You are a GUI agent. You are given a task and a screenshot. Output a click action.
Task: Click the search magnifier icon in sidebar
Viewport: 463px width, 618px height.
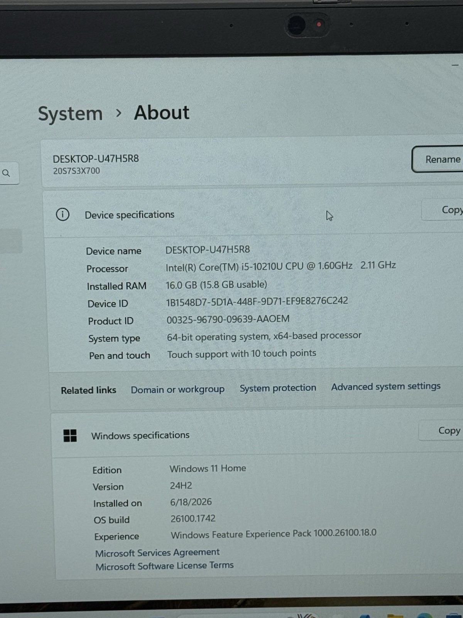click(x=6, y=173)
